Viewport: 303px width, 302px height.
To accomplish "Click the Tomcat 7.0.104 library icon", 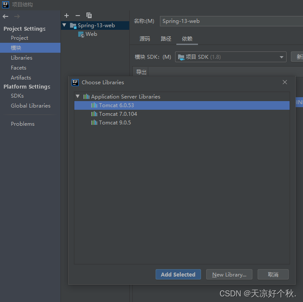I will coord(94,114).
